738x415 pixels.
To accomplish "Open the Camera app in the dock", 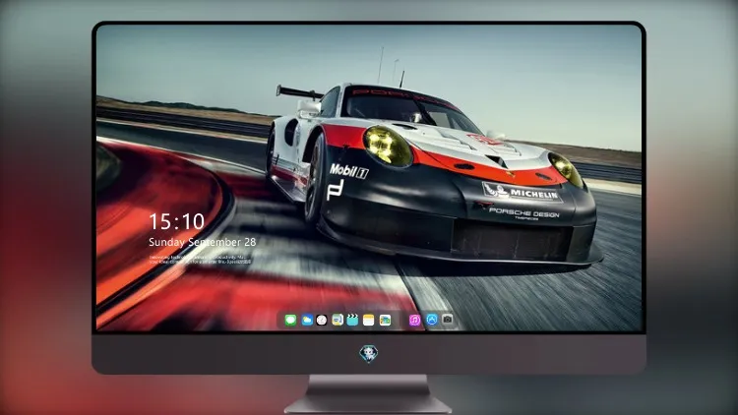I will coord(448,320).
